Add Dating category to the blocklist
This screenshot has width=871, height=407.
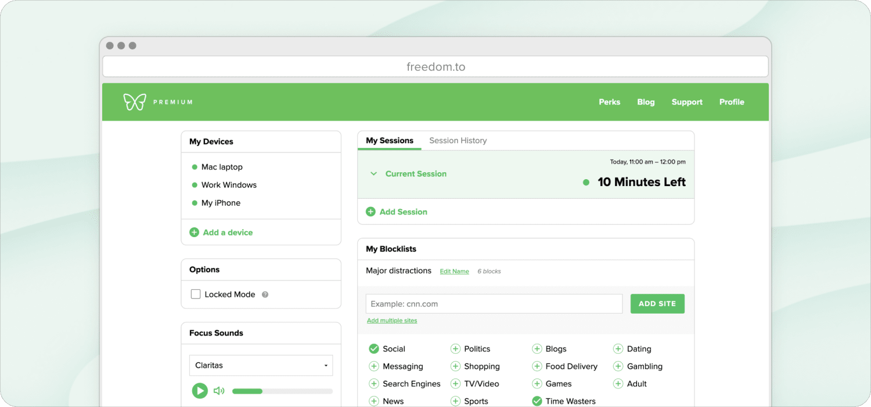618,348
